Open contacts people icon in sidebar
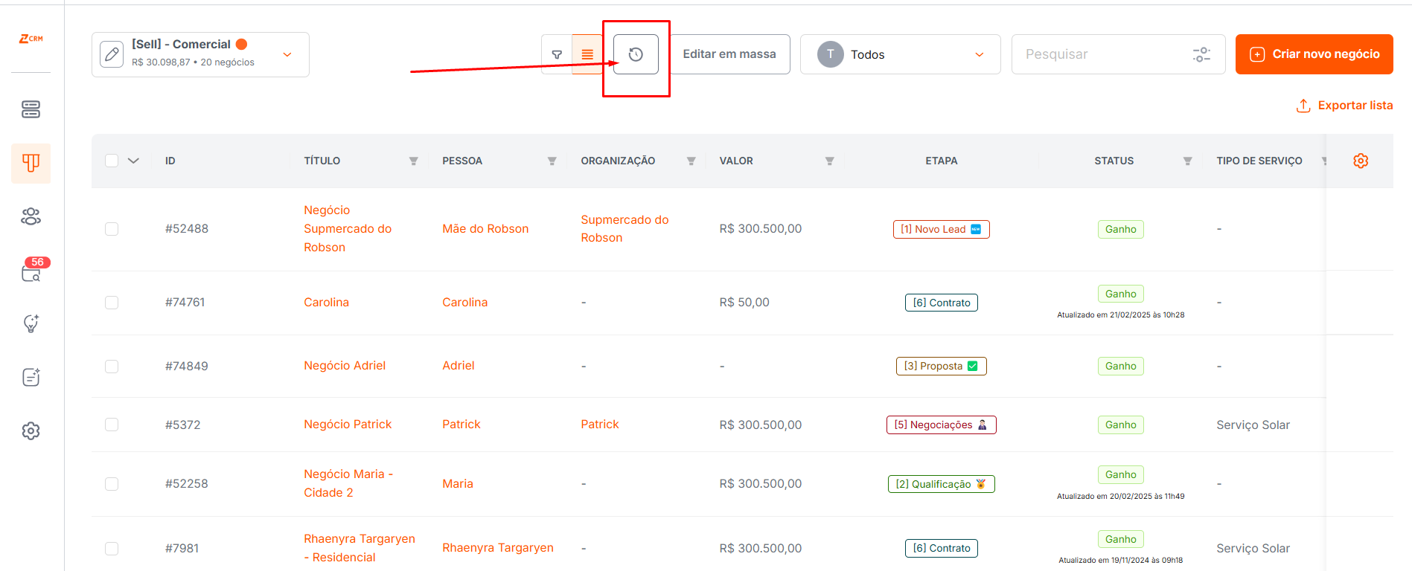This screenshot has height=571, width=1412. click(x=31, y=216)
